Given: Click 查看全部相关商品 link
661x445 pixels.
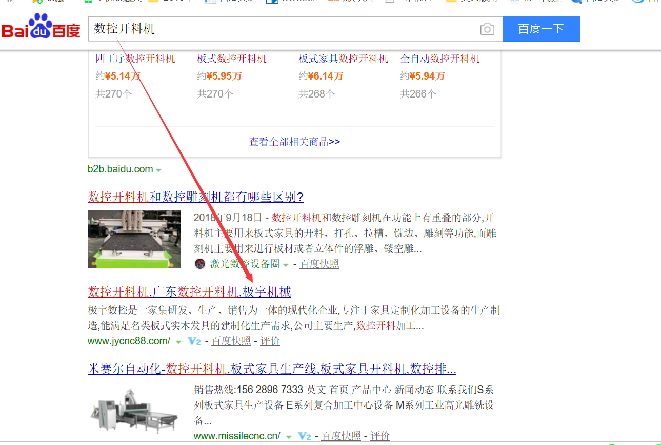Looking at the screenshot, I should coord(294,142).
